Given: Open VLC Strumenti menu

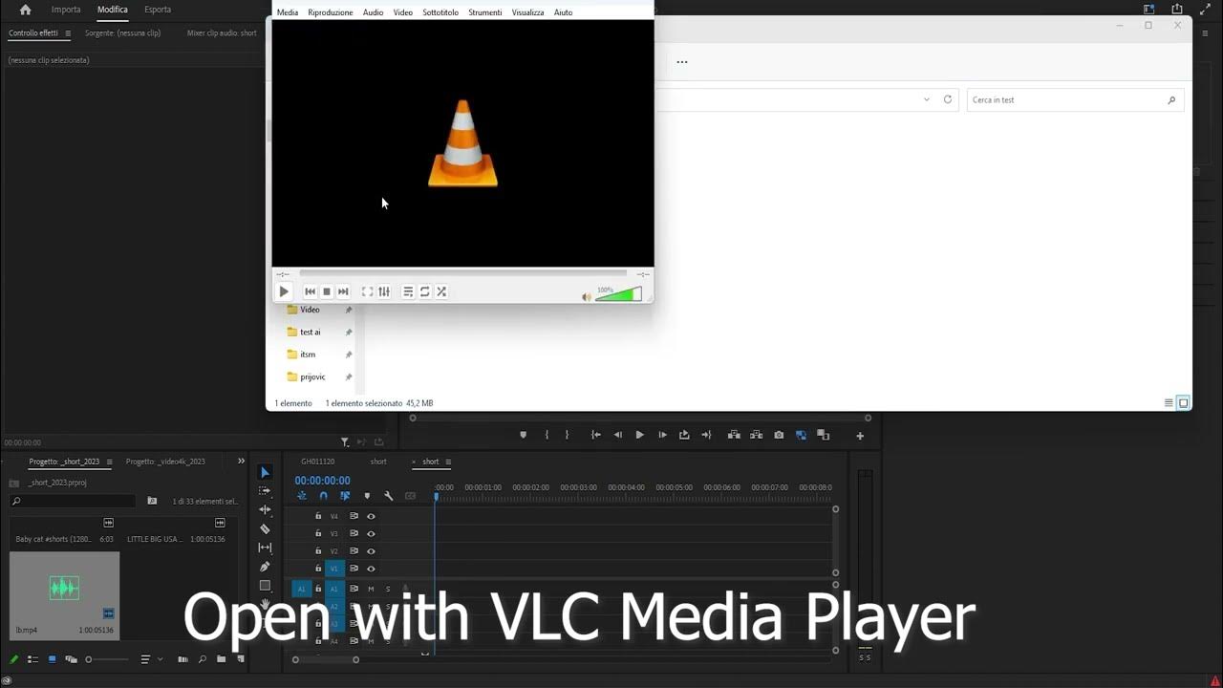Looking at the screenshot, I should click(485, 12).
